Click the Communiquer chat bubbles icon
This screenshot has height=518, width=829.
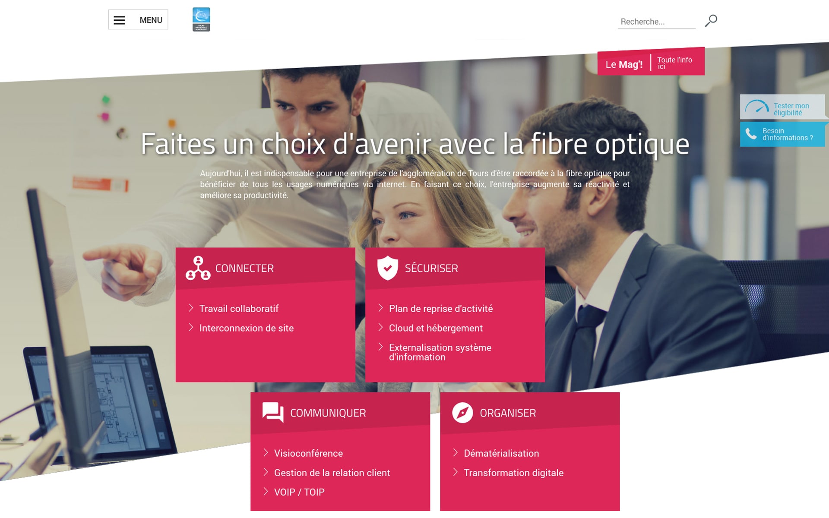[273, 412]
